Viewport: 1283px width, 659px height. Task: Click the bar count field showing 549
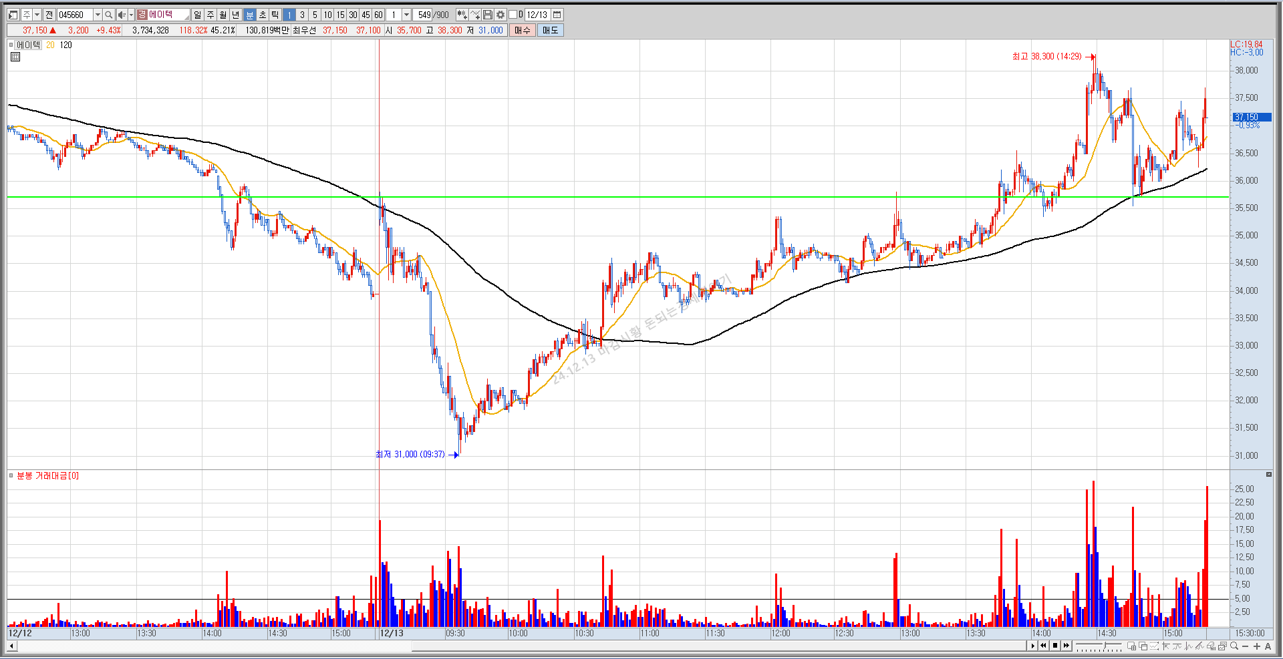[x=424, y=15]
